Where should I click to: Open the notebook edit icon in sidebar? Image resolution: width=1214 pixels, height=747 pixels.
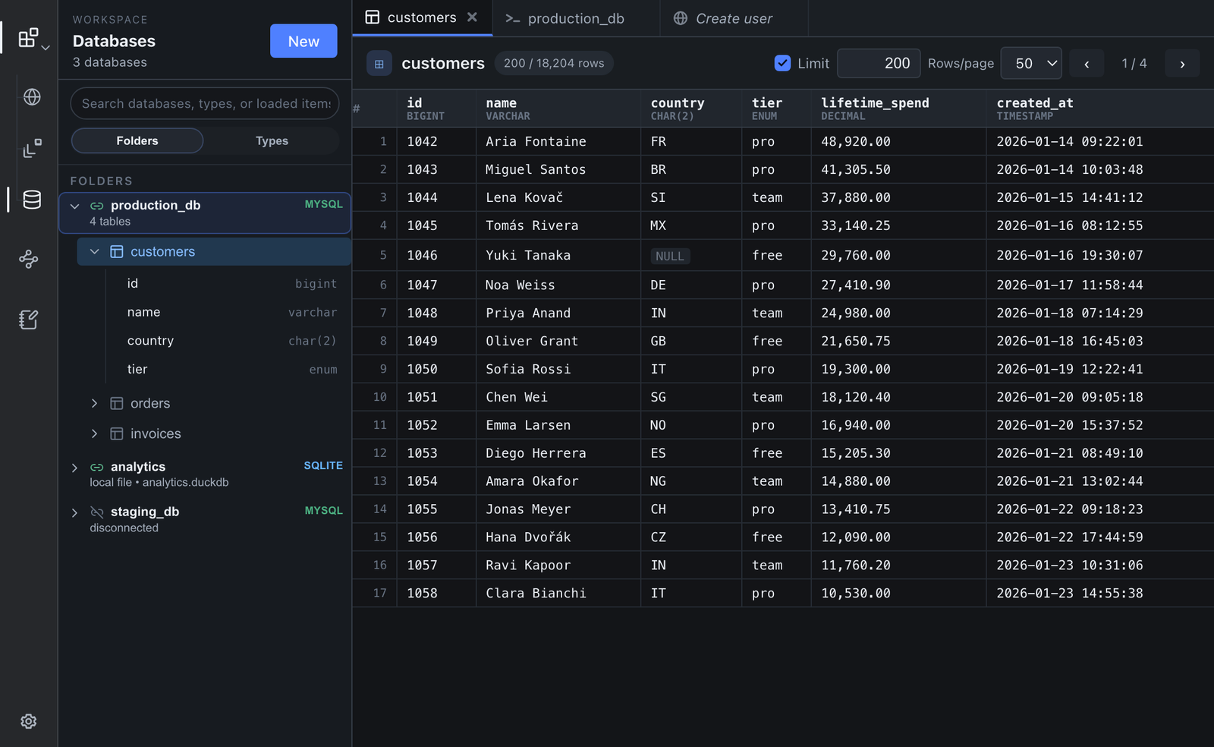click(x=29, y=320)
